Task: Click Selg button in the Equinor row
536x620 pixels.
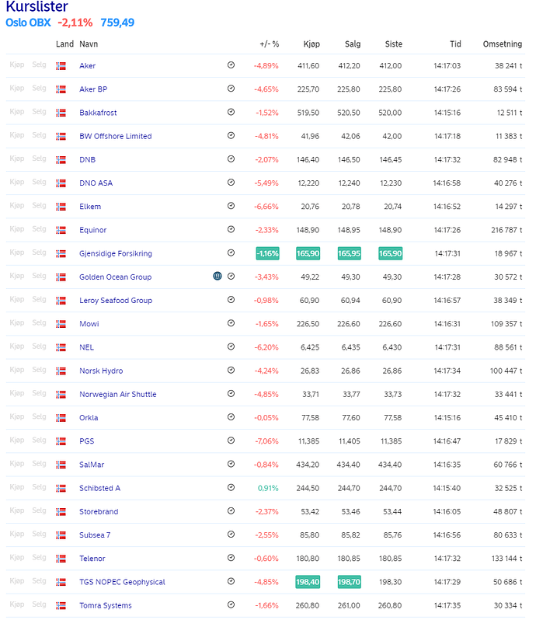Action: point(39,229)
